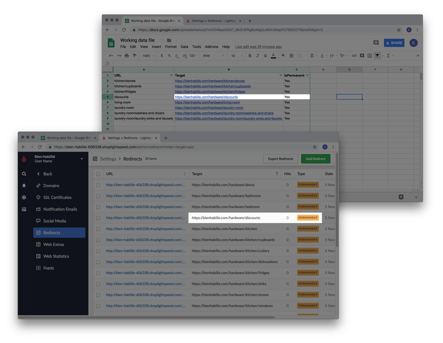Open help icon in Lightspeed sidebar
This screenshot has height=343, width=443.
point(24,197)
